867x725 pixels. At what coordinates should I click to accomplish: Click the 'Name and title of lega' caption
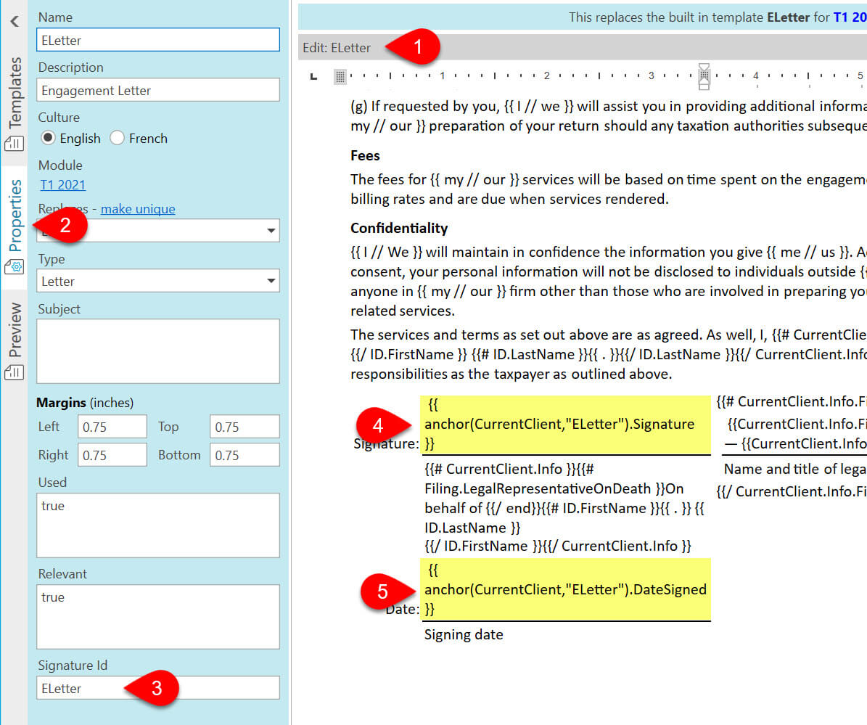pos(794,469)
